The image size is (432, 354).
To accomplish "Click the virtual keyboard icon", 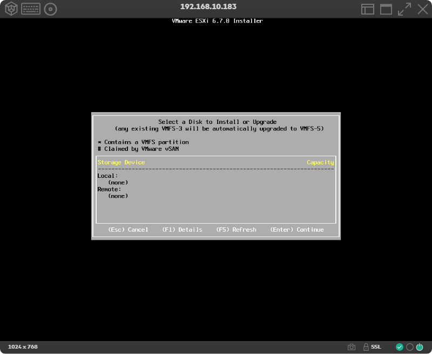I will pyautogui.click(x=30, y=9).
